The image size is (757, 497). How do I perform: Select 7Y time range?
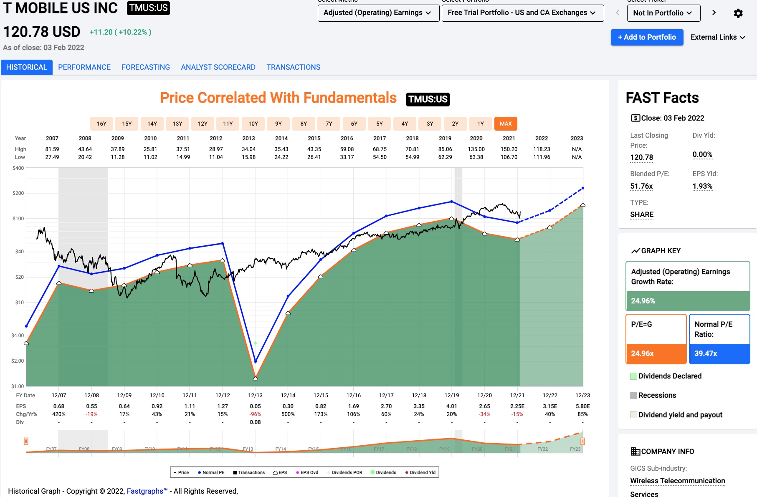tap(329, 124)
